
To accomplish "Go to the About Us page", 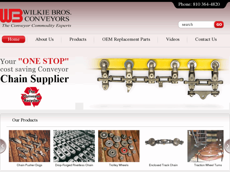I will [x=44, y=39].
